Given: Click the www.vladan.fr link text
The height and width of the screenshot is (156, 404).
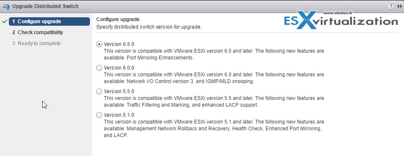Looking at the screenshot, I should point(337,13).
